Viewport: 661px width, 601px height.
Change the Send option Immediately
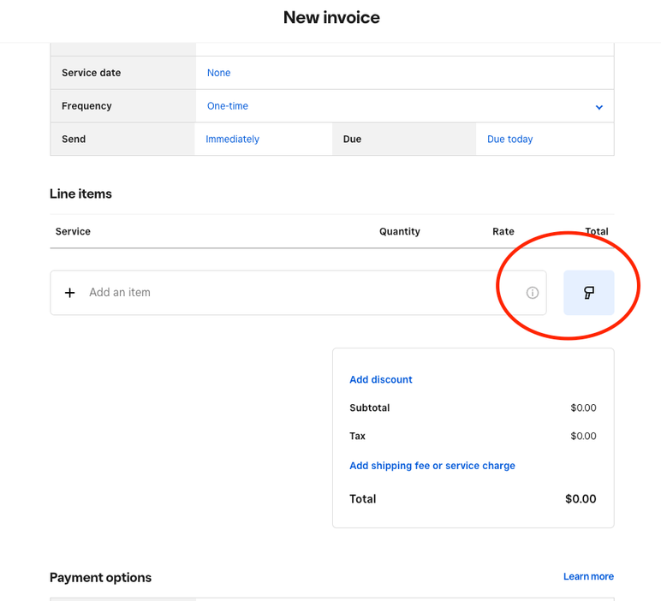pos(232,139)
